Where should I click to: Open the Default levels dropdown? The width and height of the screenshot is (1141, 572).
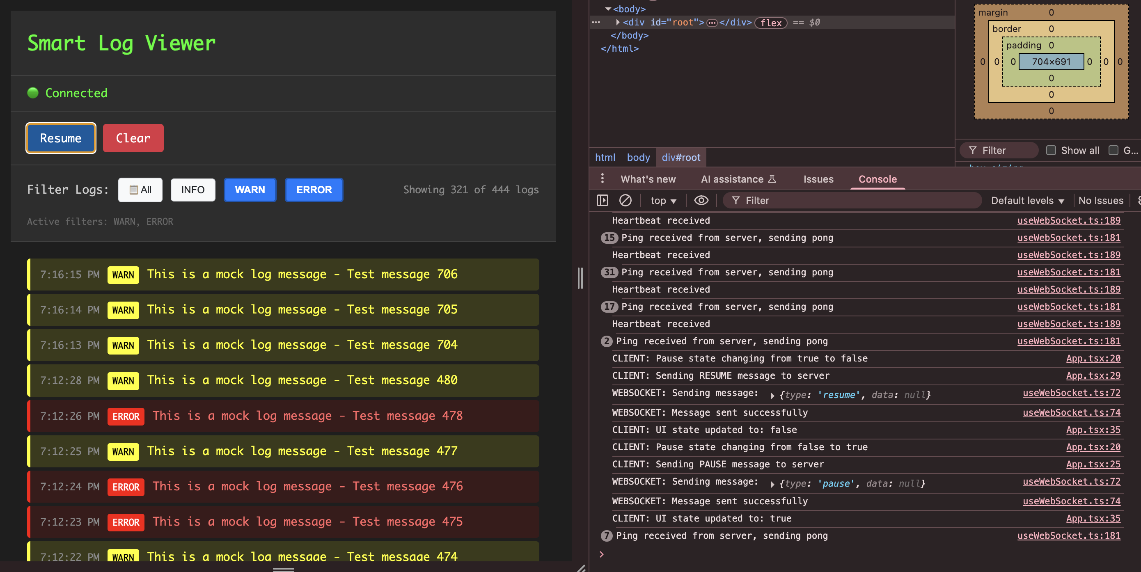[x=1027, y=201]
